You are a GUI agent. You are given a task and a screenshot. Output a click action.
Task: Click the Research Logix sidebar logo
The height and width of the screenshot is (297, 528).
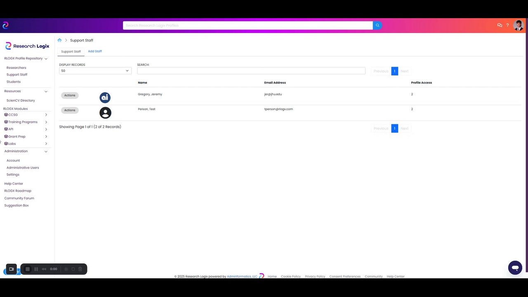coord(27,46)
